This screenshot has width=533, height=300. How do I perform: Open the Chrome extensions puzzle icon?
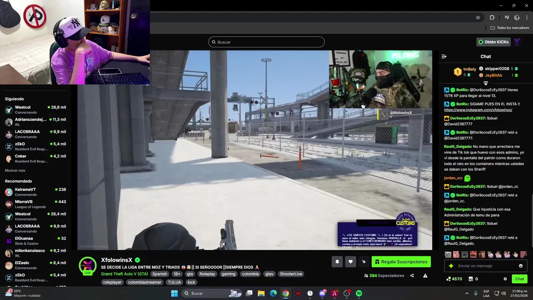pyautogui.click(x=492, y=17)
